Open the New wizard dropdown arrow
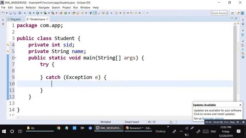The image size is (246, 138). point(7,13)
